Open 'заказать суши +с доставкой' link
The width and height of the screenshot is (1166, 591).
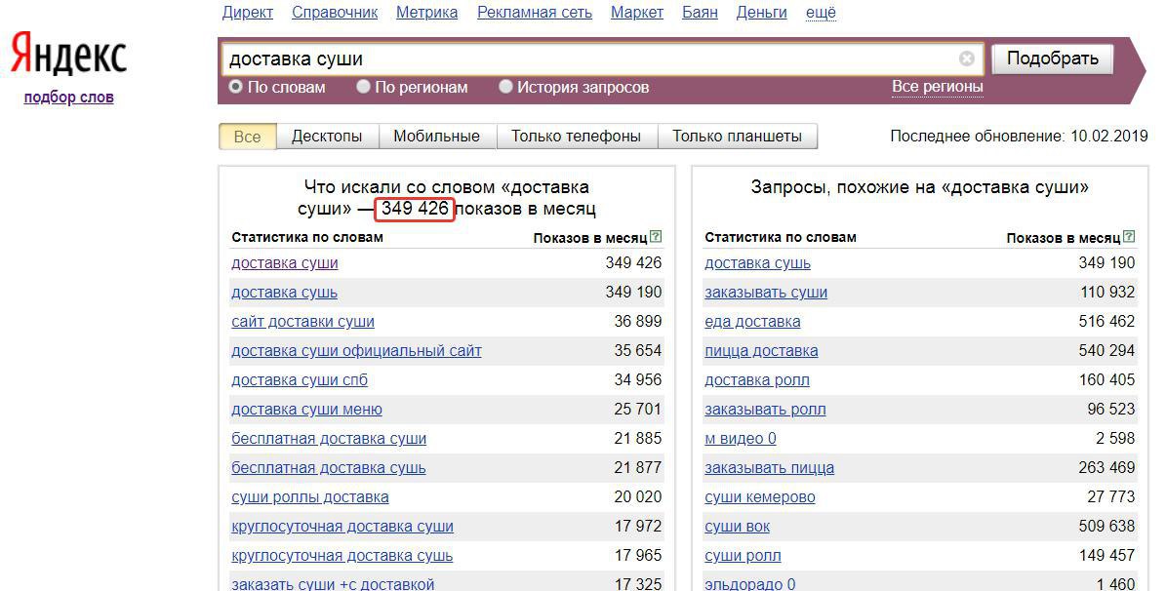pos(333,583)
